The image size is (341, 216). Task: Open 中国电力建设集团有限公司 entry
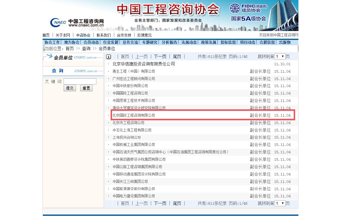point(134,196)
